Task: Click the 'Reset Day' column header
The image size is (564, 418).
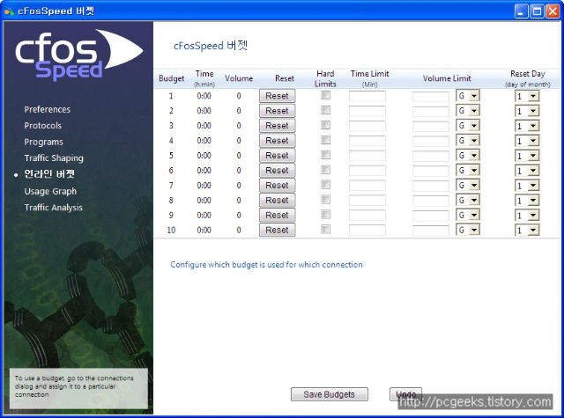Action: [x=528, y=78]
